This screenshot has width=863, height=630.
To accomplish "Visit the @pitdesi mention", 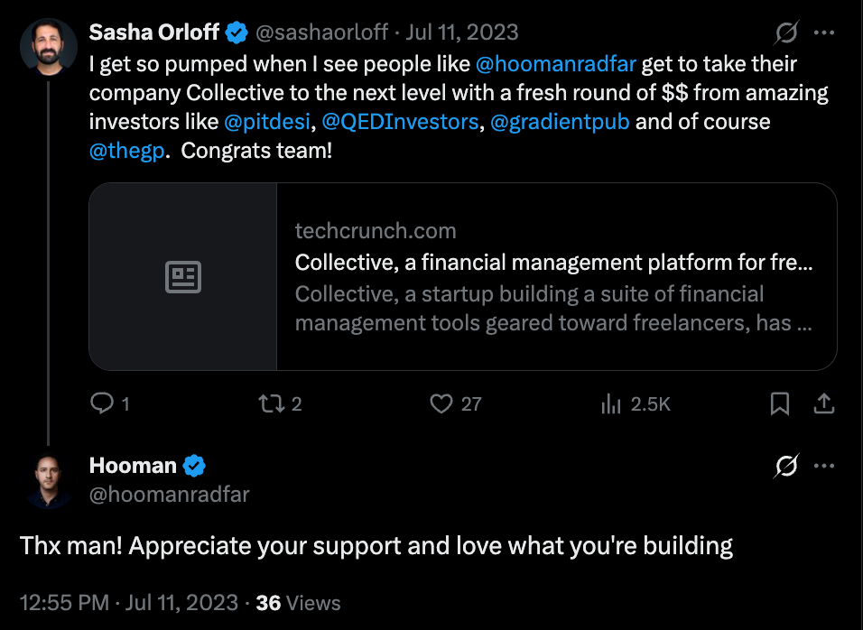I will pyautogui.click(x=266, y=121).
